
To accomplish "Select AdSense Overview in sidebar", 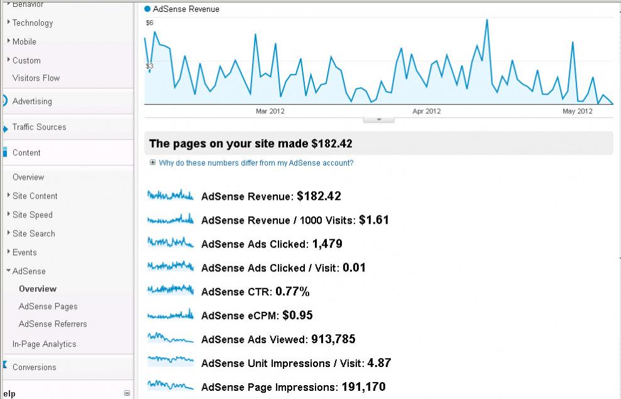I will (38, 289).
